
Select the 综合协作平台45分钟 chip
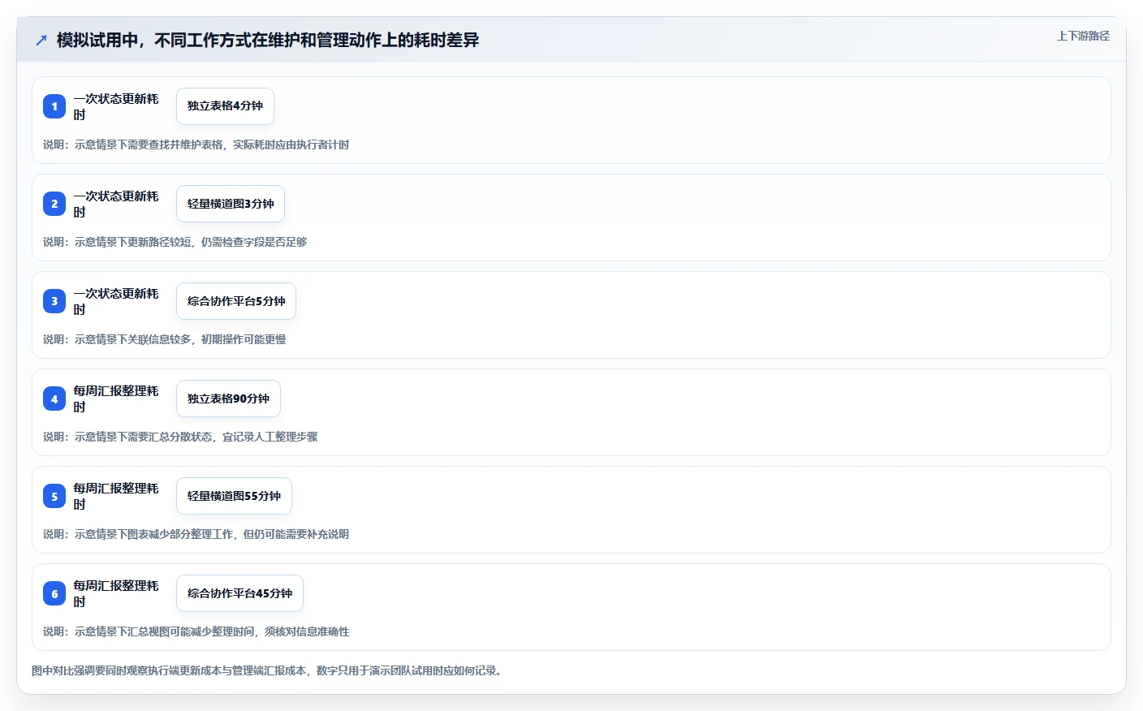pos(239,593)
